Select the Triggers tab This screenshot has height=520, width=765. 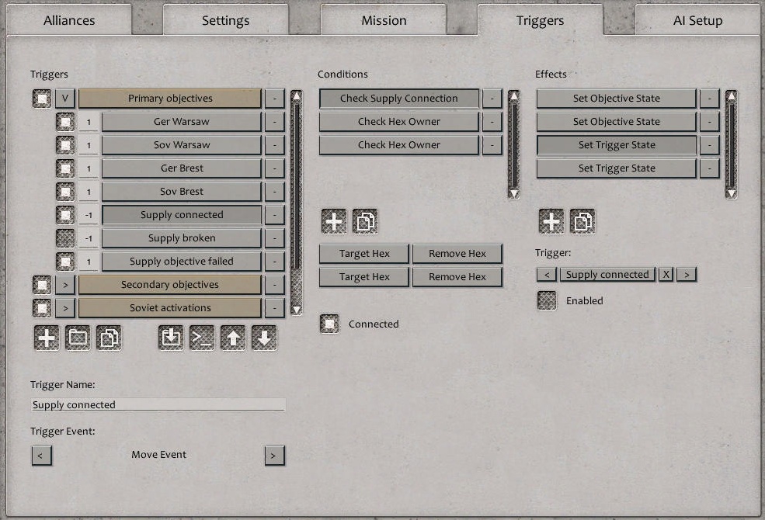tap(540, 20)
